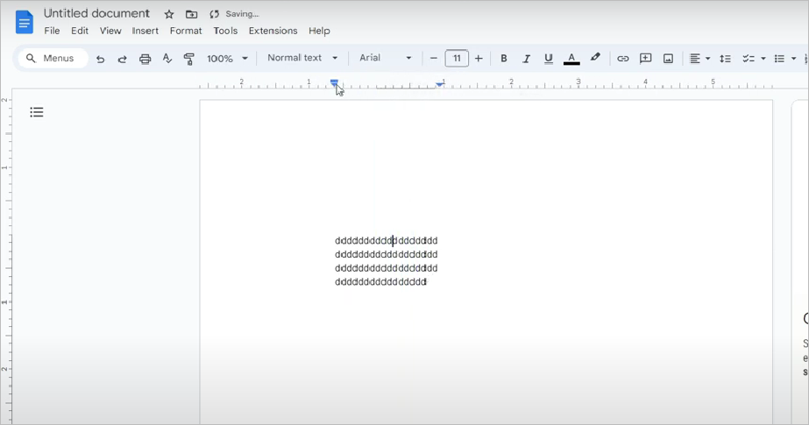This screenshot has height=425, width=809.
Task: Star the Untitled document
Action: point(169,14)
